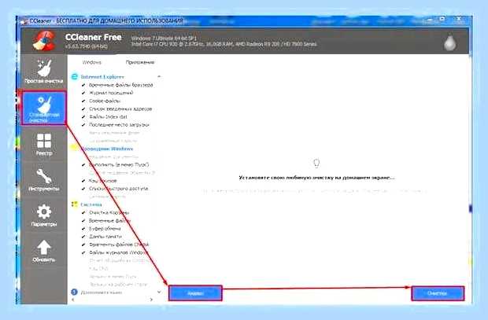Collapse the Internet Explorer group chevron
This screenshot has height=320, width=488.
[159, 76]
